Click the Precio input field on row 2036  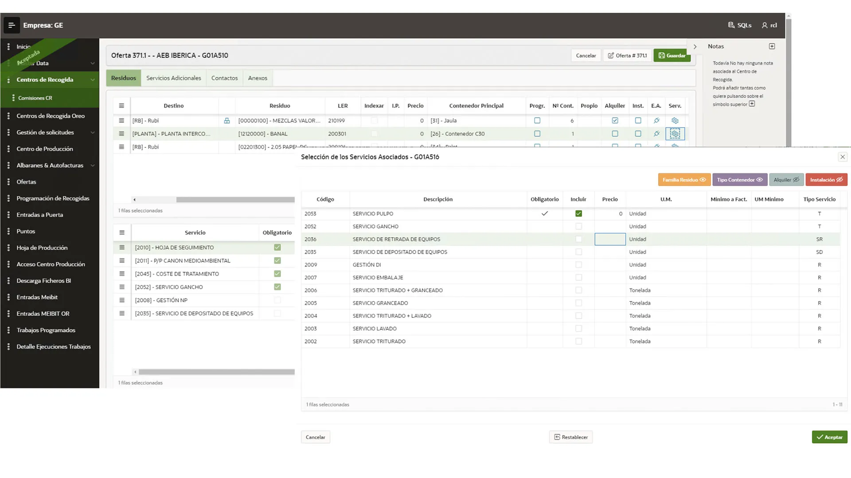pyautogui.click(x=610, y=239)
